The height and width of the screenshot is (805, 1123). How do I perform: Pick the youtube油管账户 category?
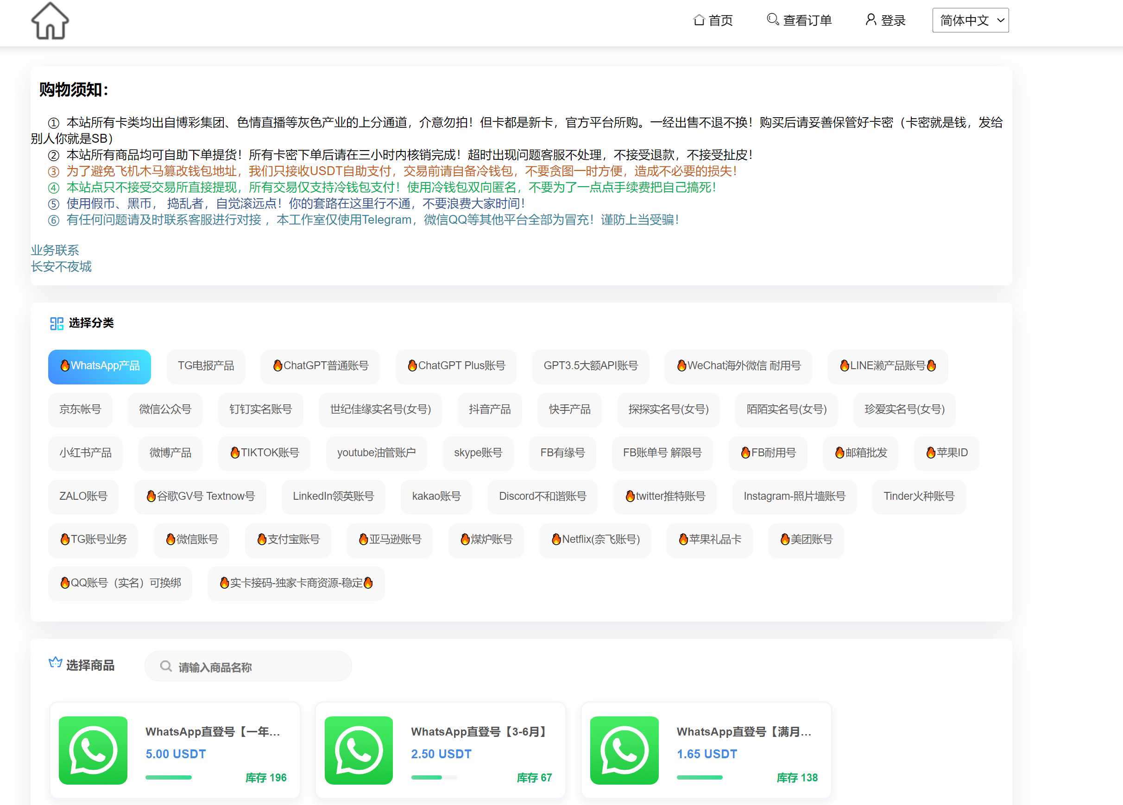[x=376, y=453]
